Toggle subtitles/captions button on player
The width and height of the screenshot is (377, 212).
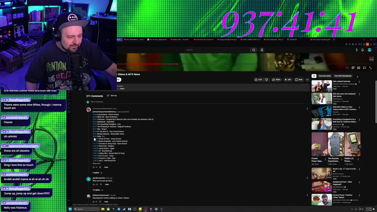tap(347, 68)
